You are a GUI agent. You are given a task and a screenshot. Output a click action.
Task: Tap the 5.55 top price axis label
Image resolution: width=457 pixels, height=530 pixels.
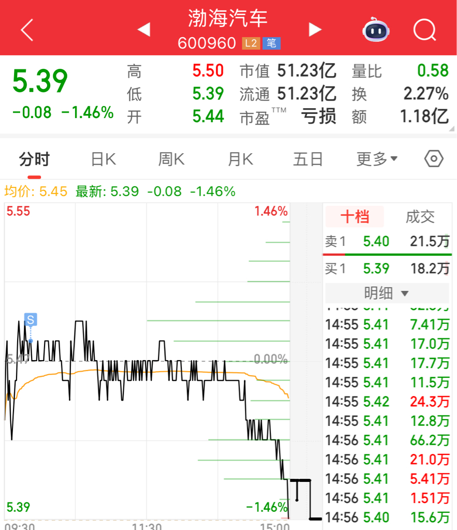coord(18,211)
